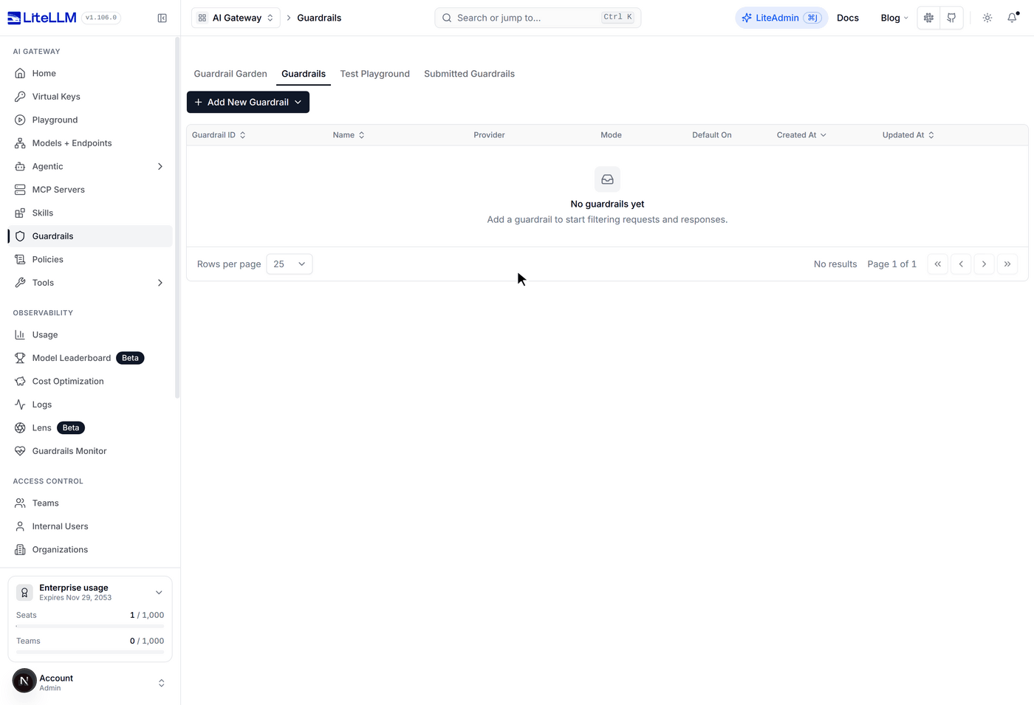Click the Provider column header
The width and height of the screenshot is (1034, 705).
(x=489, y=135)
